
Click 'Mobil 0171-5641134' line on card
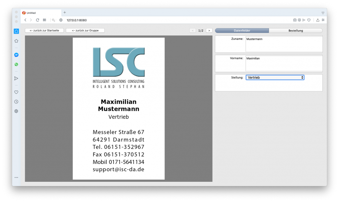[119, 162]
